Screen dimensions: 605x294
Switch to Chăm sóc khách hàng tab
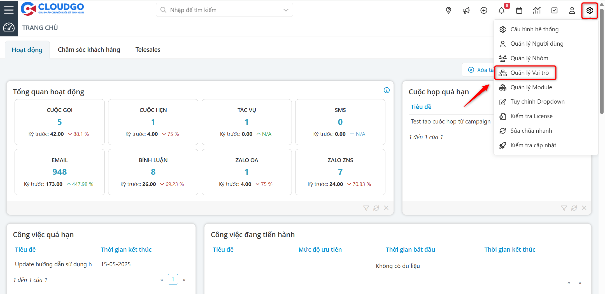point(89,50)
